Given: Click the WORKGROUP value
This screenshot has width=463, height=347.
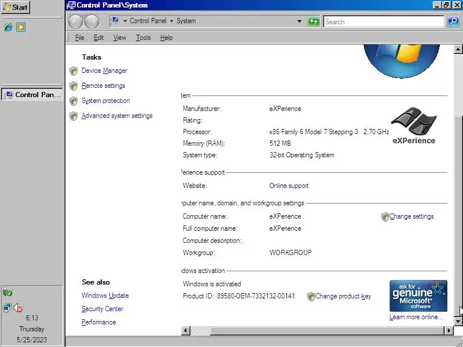Looking at the screenshot, I should 291,253.
